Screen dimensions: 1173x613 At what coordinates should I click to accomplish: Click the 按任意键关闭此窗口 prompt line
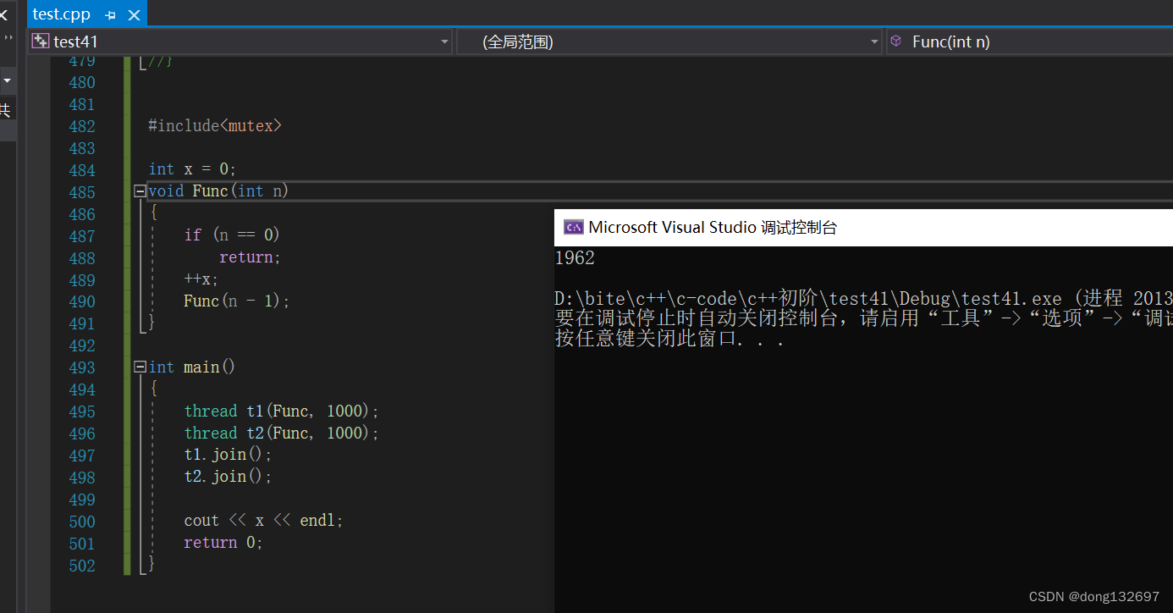(x=669, y=340)
